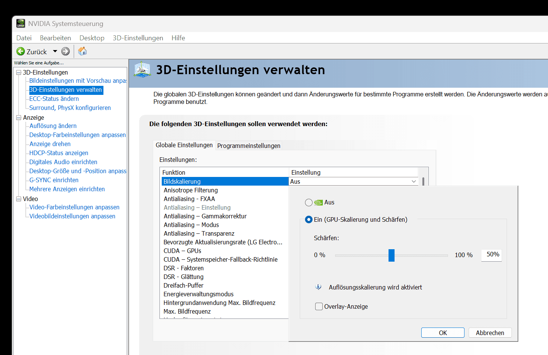Select the Dreifach-Puffer row

225,285
